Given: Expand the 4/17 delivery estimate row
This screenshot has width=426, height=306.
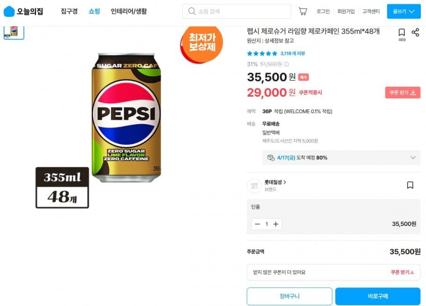Looking at the screenshot, I should click(x=412, y=157).
